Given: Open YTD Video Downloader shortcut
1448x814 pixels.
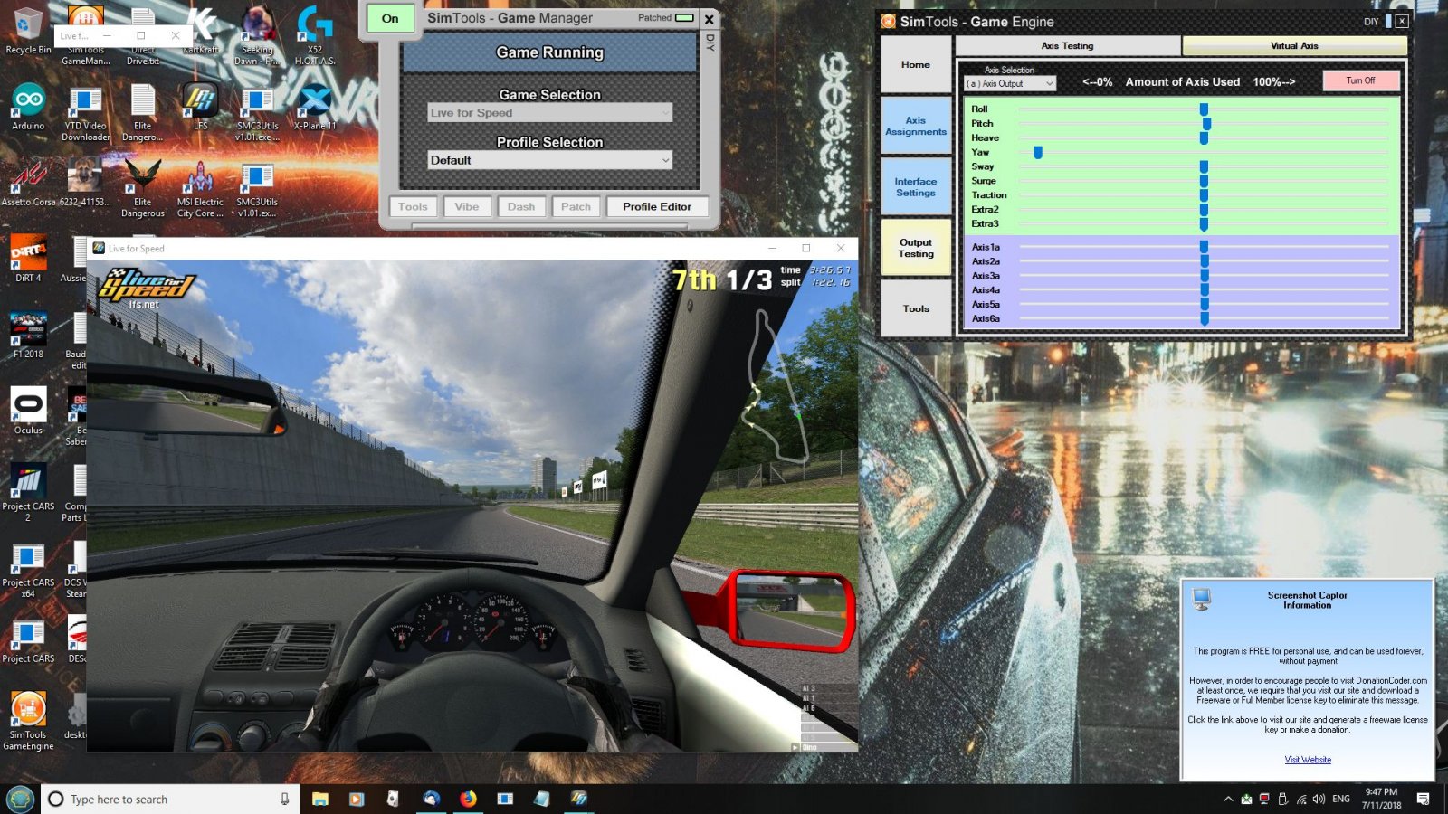Looking at the screenshot, I should [x=85, y=112].
